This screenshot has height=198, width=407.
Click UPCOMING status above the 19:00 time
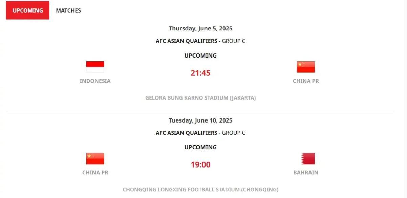click(x=200, y=147)
